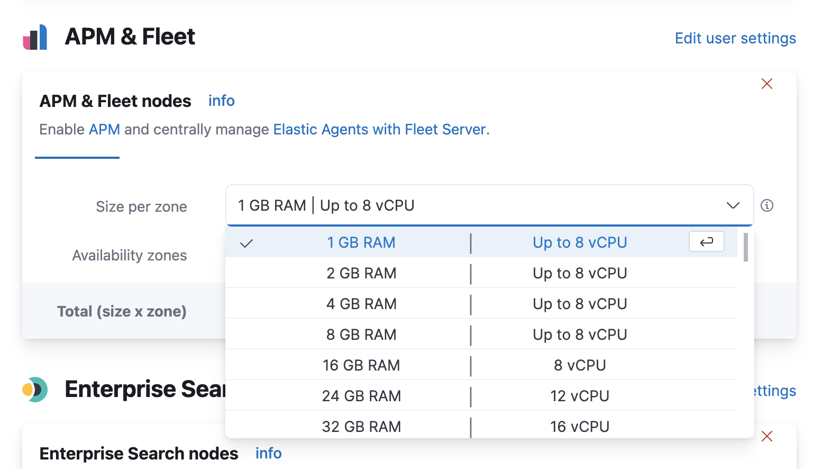Click the red X on APM & Fleet panel
Viewport: 822px width, 469px height.
coord(766,84)
